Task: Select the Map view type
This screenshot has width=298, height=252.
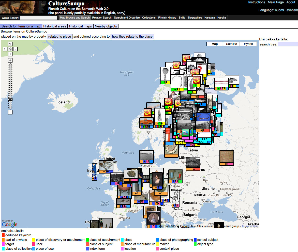Action: [215, 44]
